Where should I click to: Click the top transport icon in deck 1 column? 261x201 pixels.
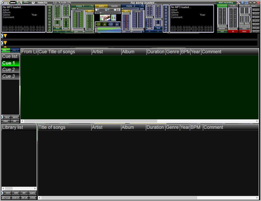(x=49, y=7)
